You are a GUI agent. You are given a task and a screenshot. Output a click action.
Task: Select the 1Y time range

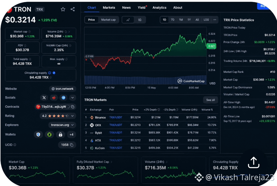click(189, 20)
